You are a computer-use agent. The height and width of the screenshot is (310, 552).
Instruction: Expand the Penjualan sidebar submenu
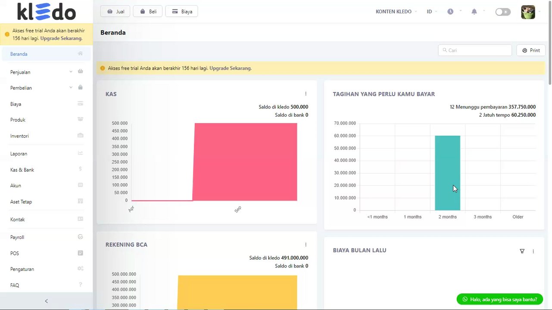pyautogui.click(x=47, y=72)
